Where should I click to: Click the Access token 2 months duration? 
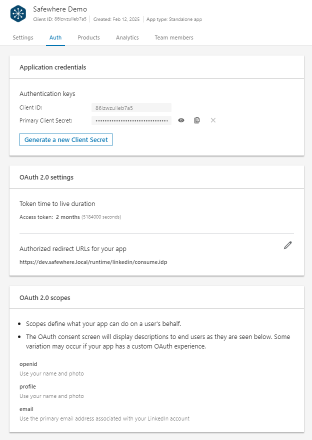point(68,217)
